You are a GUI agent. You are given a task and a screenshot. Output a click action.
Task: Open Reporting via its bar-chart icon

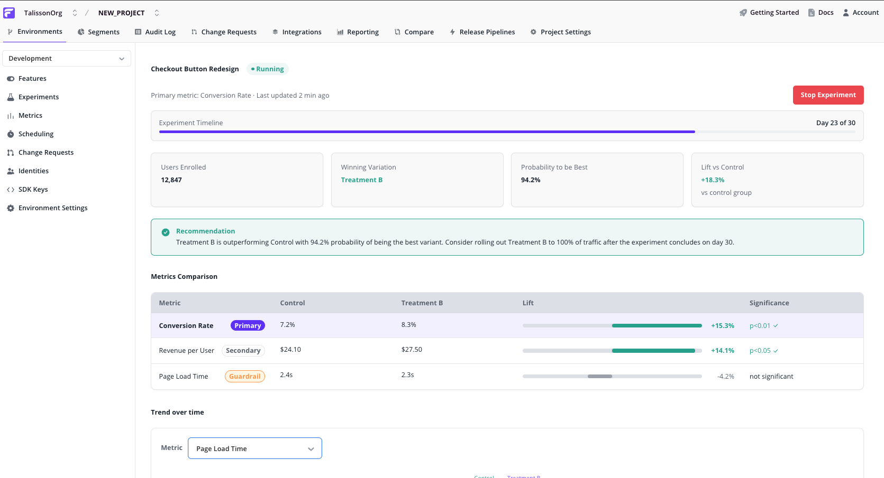click(x=339, y=32)
